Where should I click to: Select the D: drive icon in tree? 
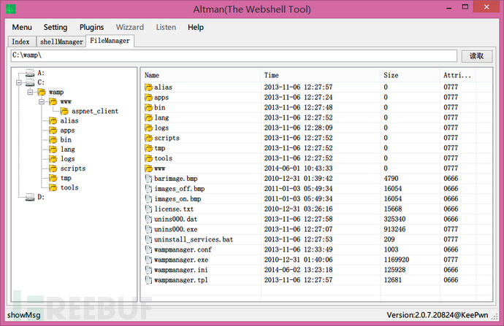pyautogui.click(x=30, y=197)
